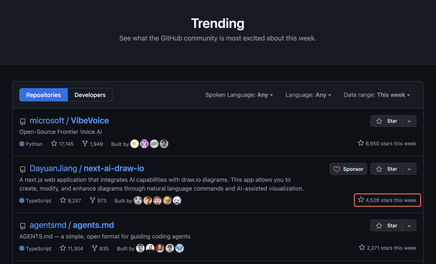Open the agentsmd / agents.md repository link
Image resolution: width=436 pixels, height=264 pixels.
pyautogui.click(x=72, y=225)
